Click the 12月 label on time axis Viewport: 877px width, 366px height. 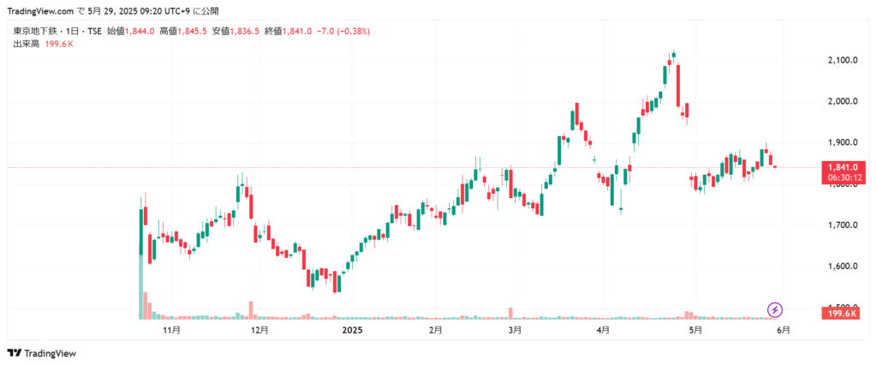260,330
